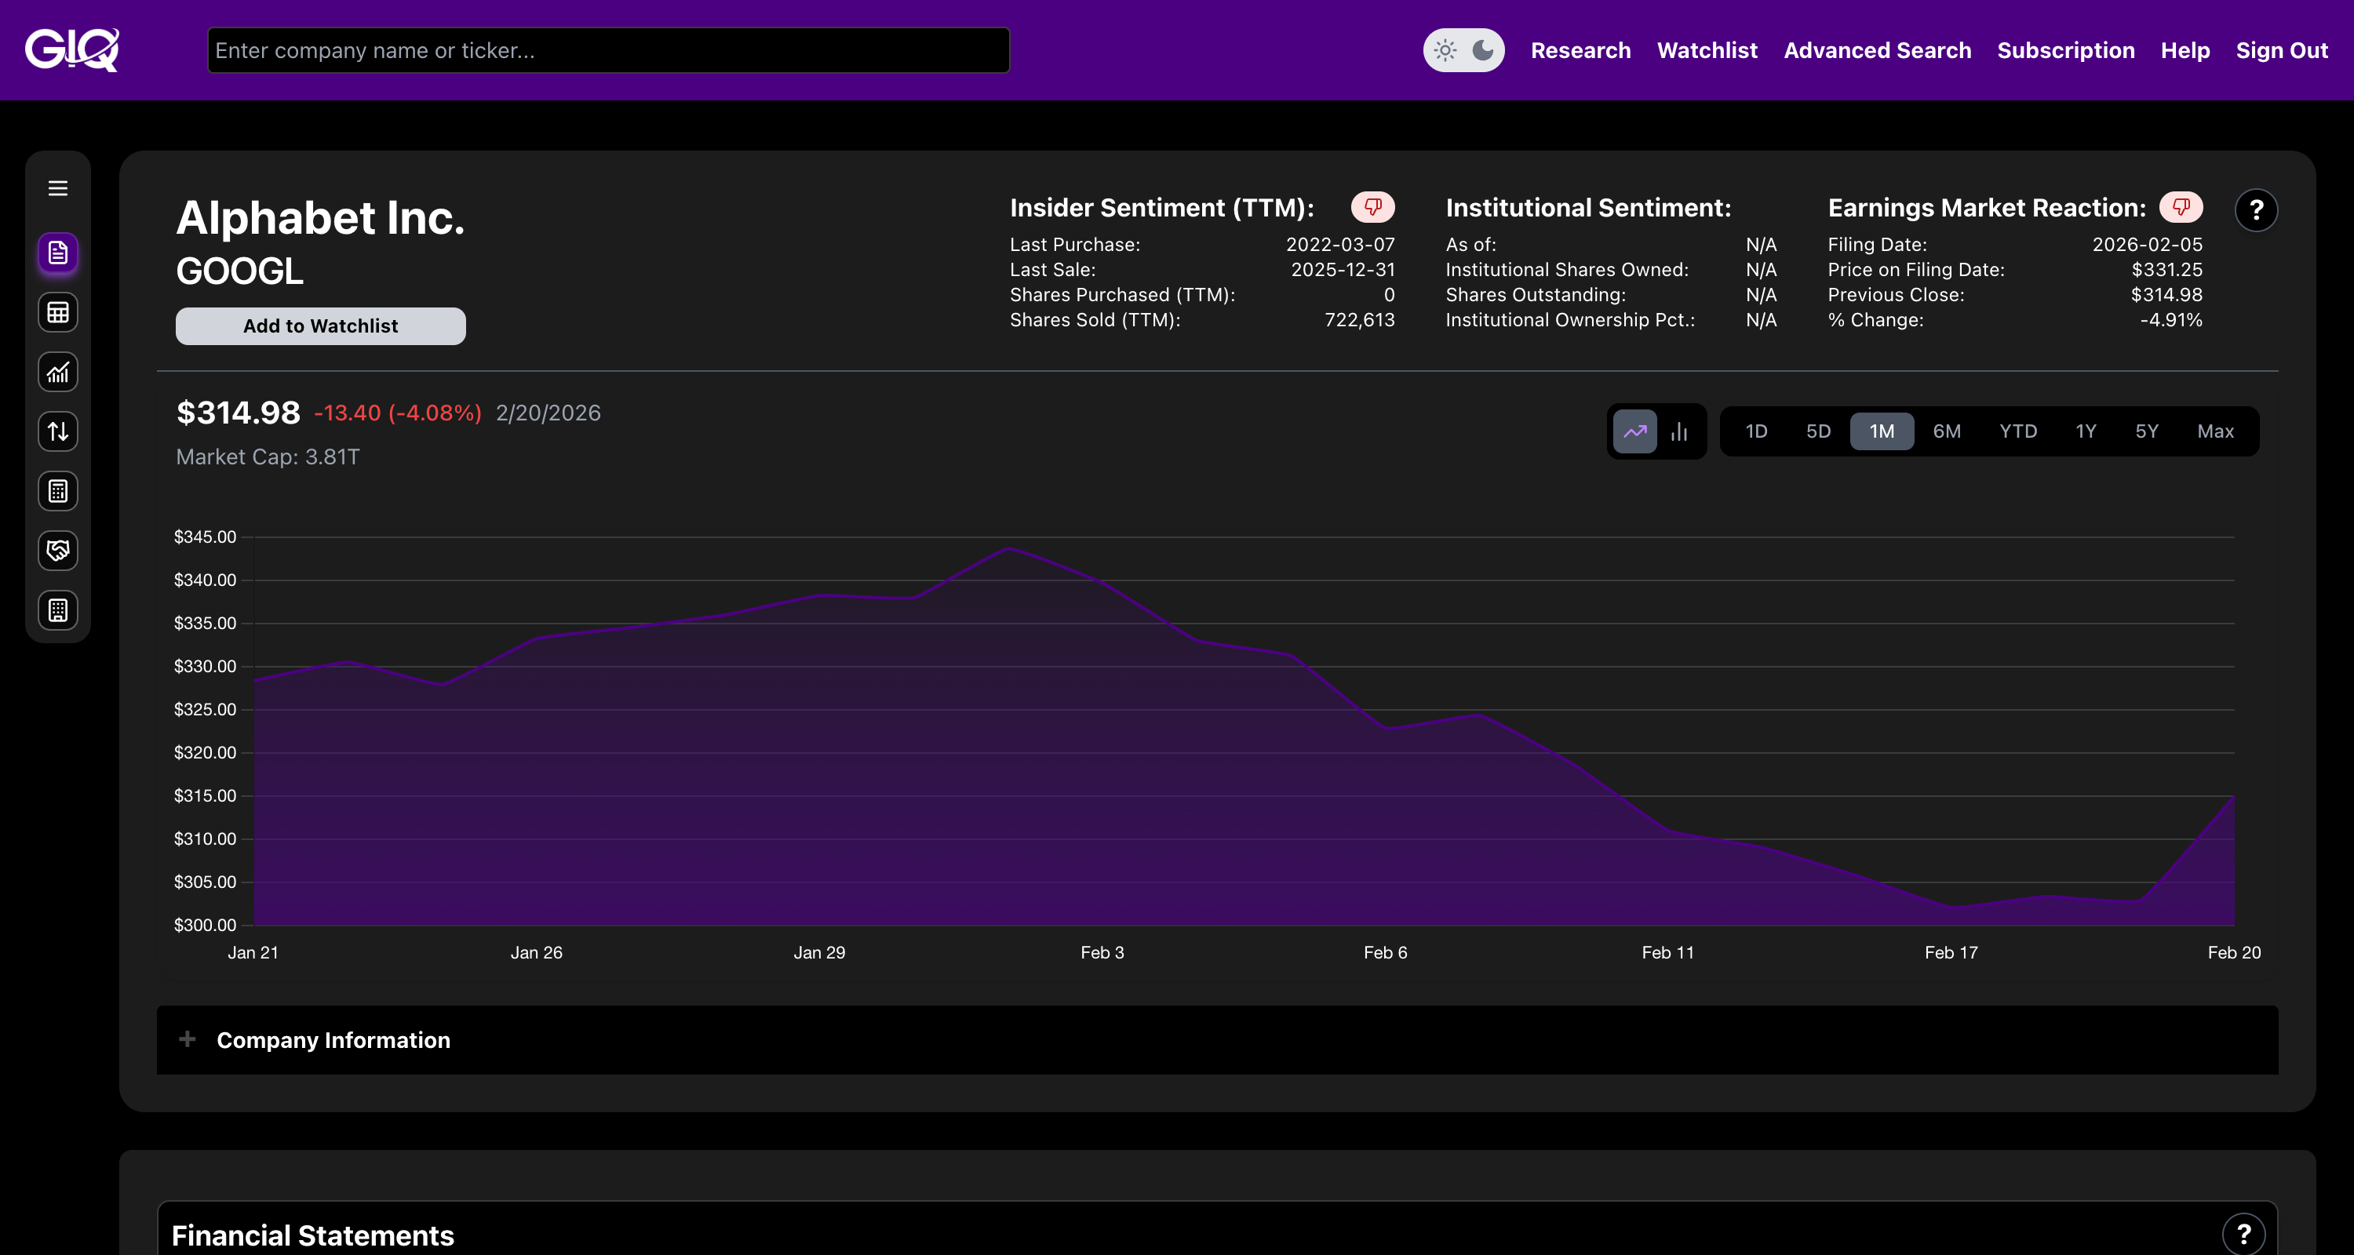The image size is (2354, 1255).
Task: Open the financial data table icon
Action: tap(57, 312)
